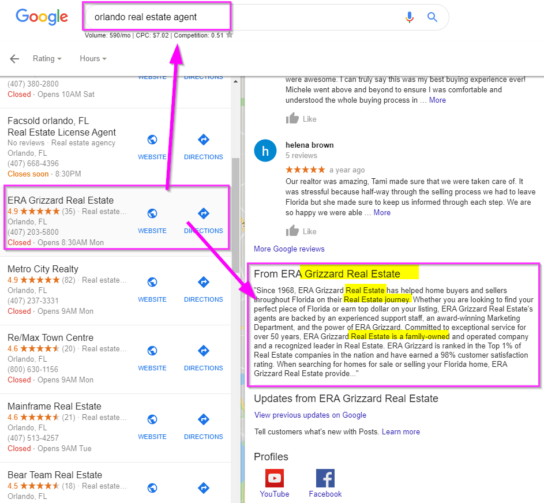Screen dimensions: 544x503
Task: Select the Bear Team Real Estate listing title
Action: pyautogui.click(x=55, y=475)
